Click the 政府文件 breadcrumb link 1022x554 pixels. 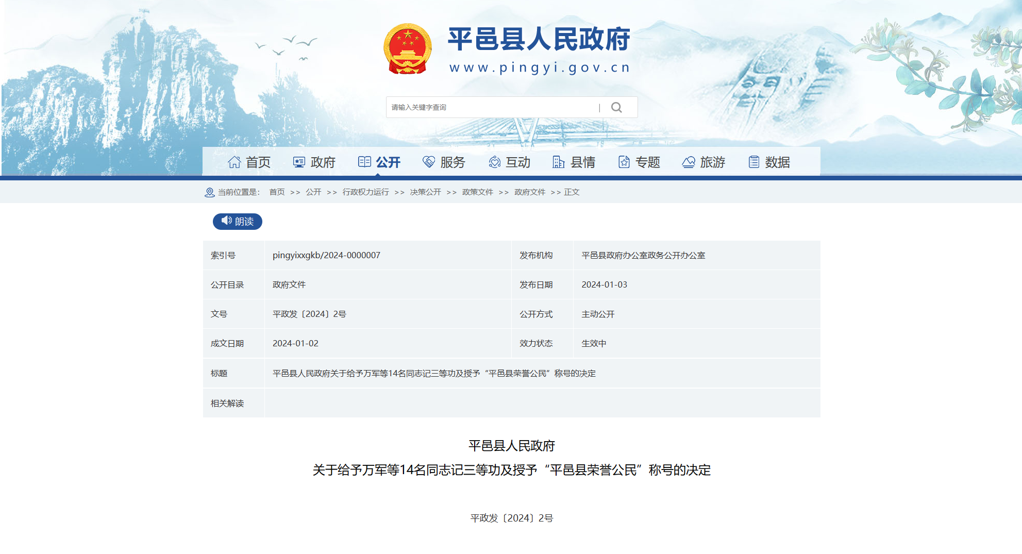529,192
